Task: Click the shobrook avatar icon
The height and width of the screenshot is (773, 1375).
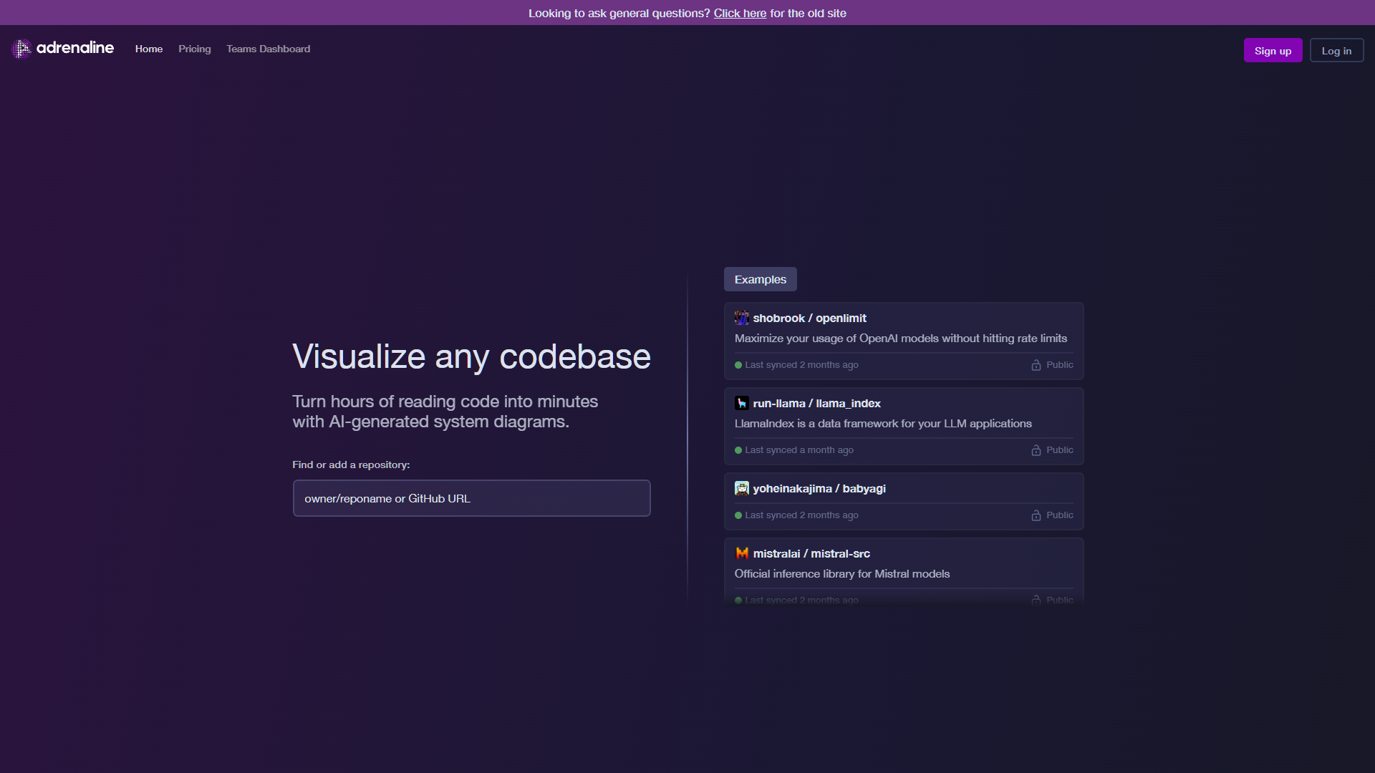Action: pos(741,318)
